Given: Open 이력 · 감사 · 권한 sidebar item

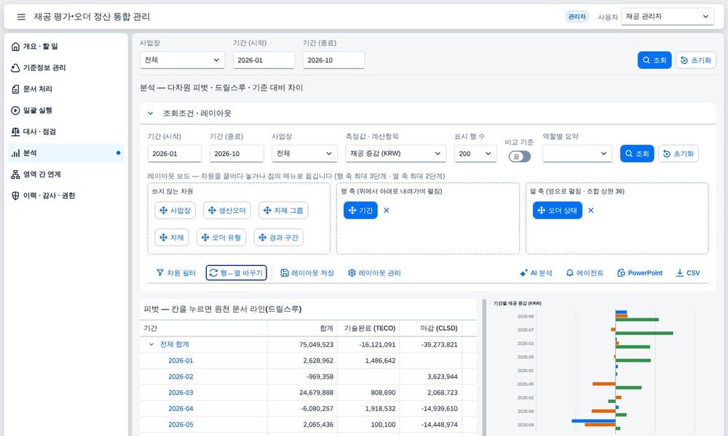Looking at the screenshot, I should tap(66, 195).
